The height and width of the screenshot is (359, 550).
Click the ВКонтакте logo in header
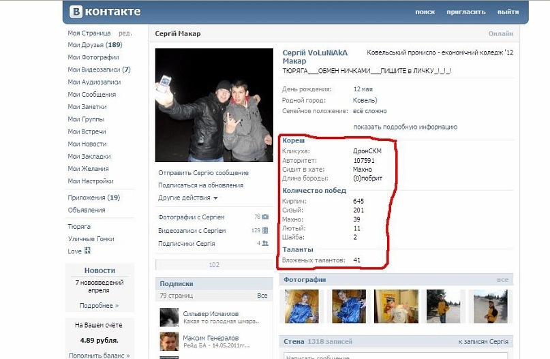(106, 12)
